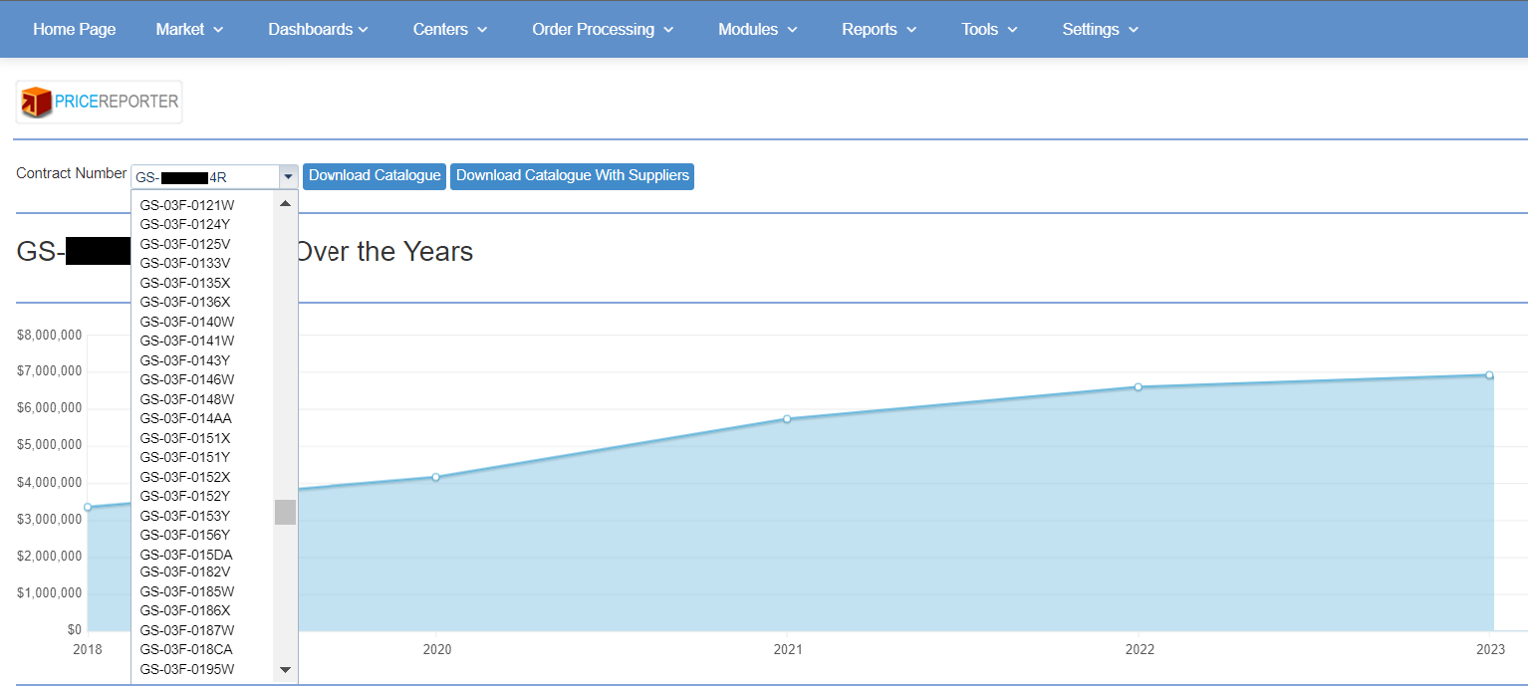Open the Settings menu
This screenshot has width=1528, height=687.
coord(1100,29)
